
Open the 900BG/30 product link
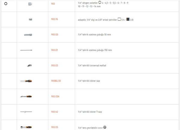click(x=56, y=81)
